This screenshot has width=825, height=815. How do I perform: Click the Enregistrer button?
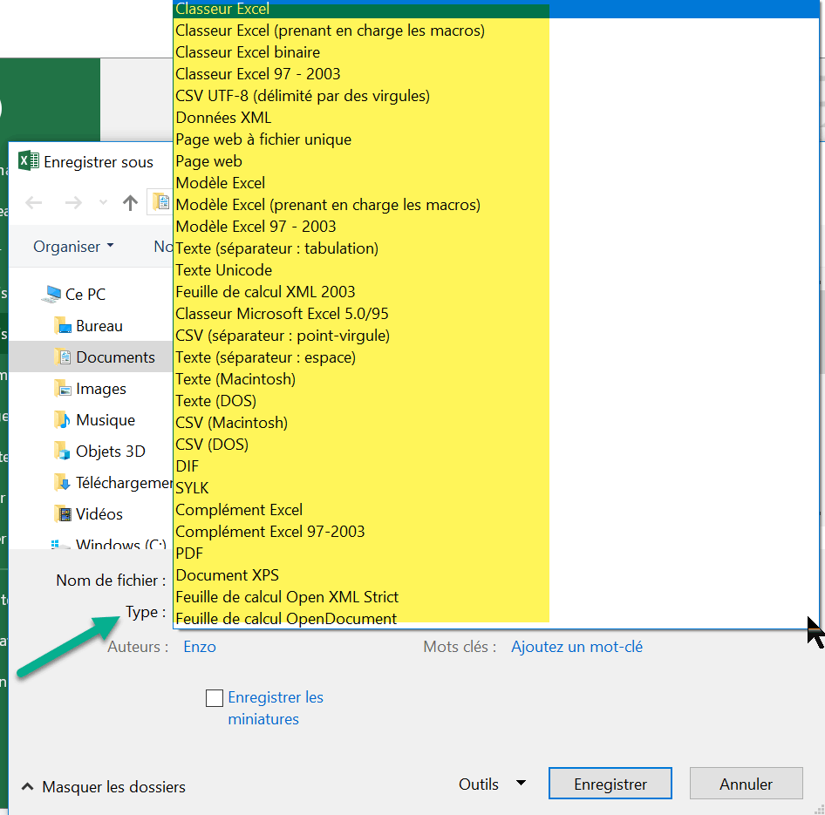pyautogui.click(x=610, y=784)
